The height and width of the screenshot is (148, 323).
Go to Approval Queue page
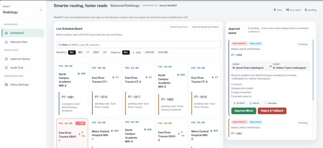coord(23,59)
